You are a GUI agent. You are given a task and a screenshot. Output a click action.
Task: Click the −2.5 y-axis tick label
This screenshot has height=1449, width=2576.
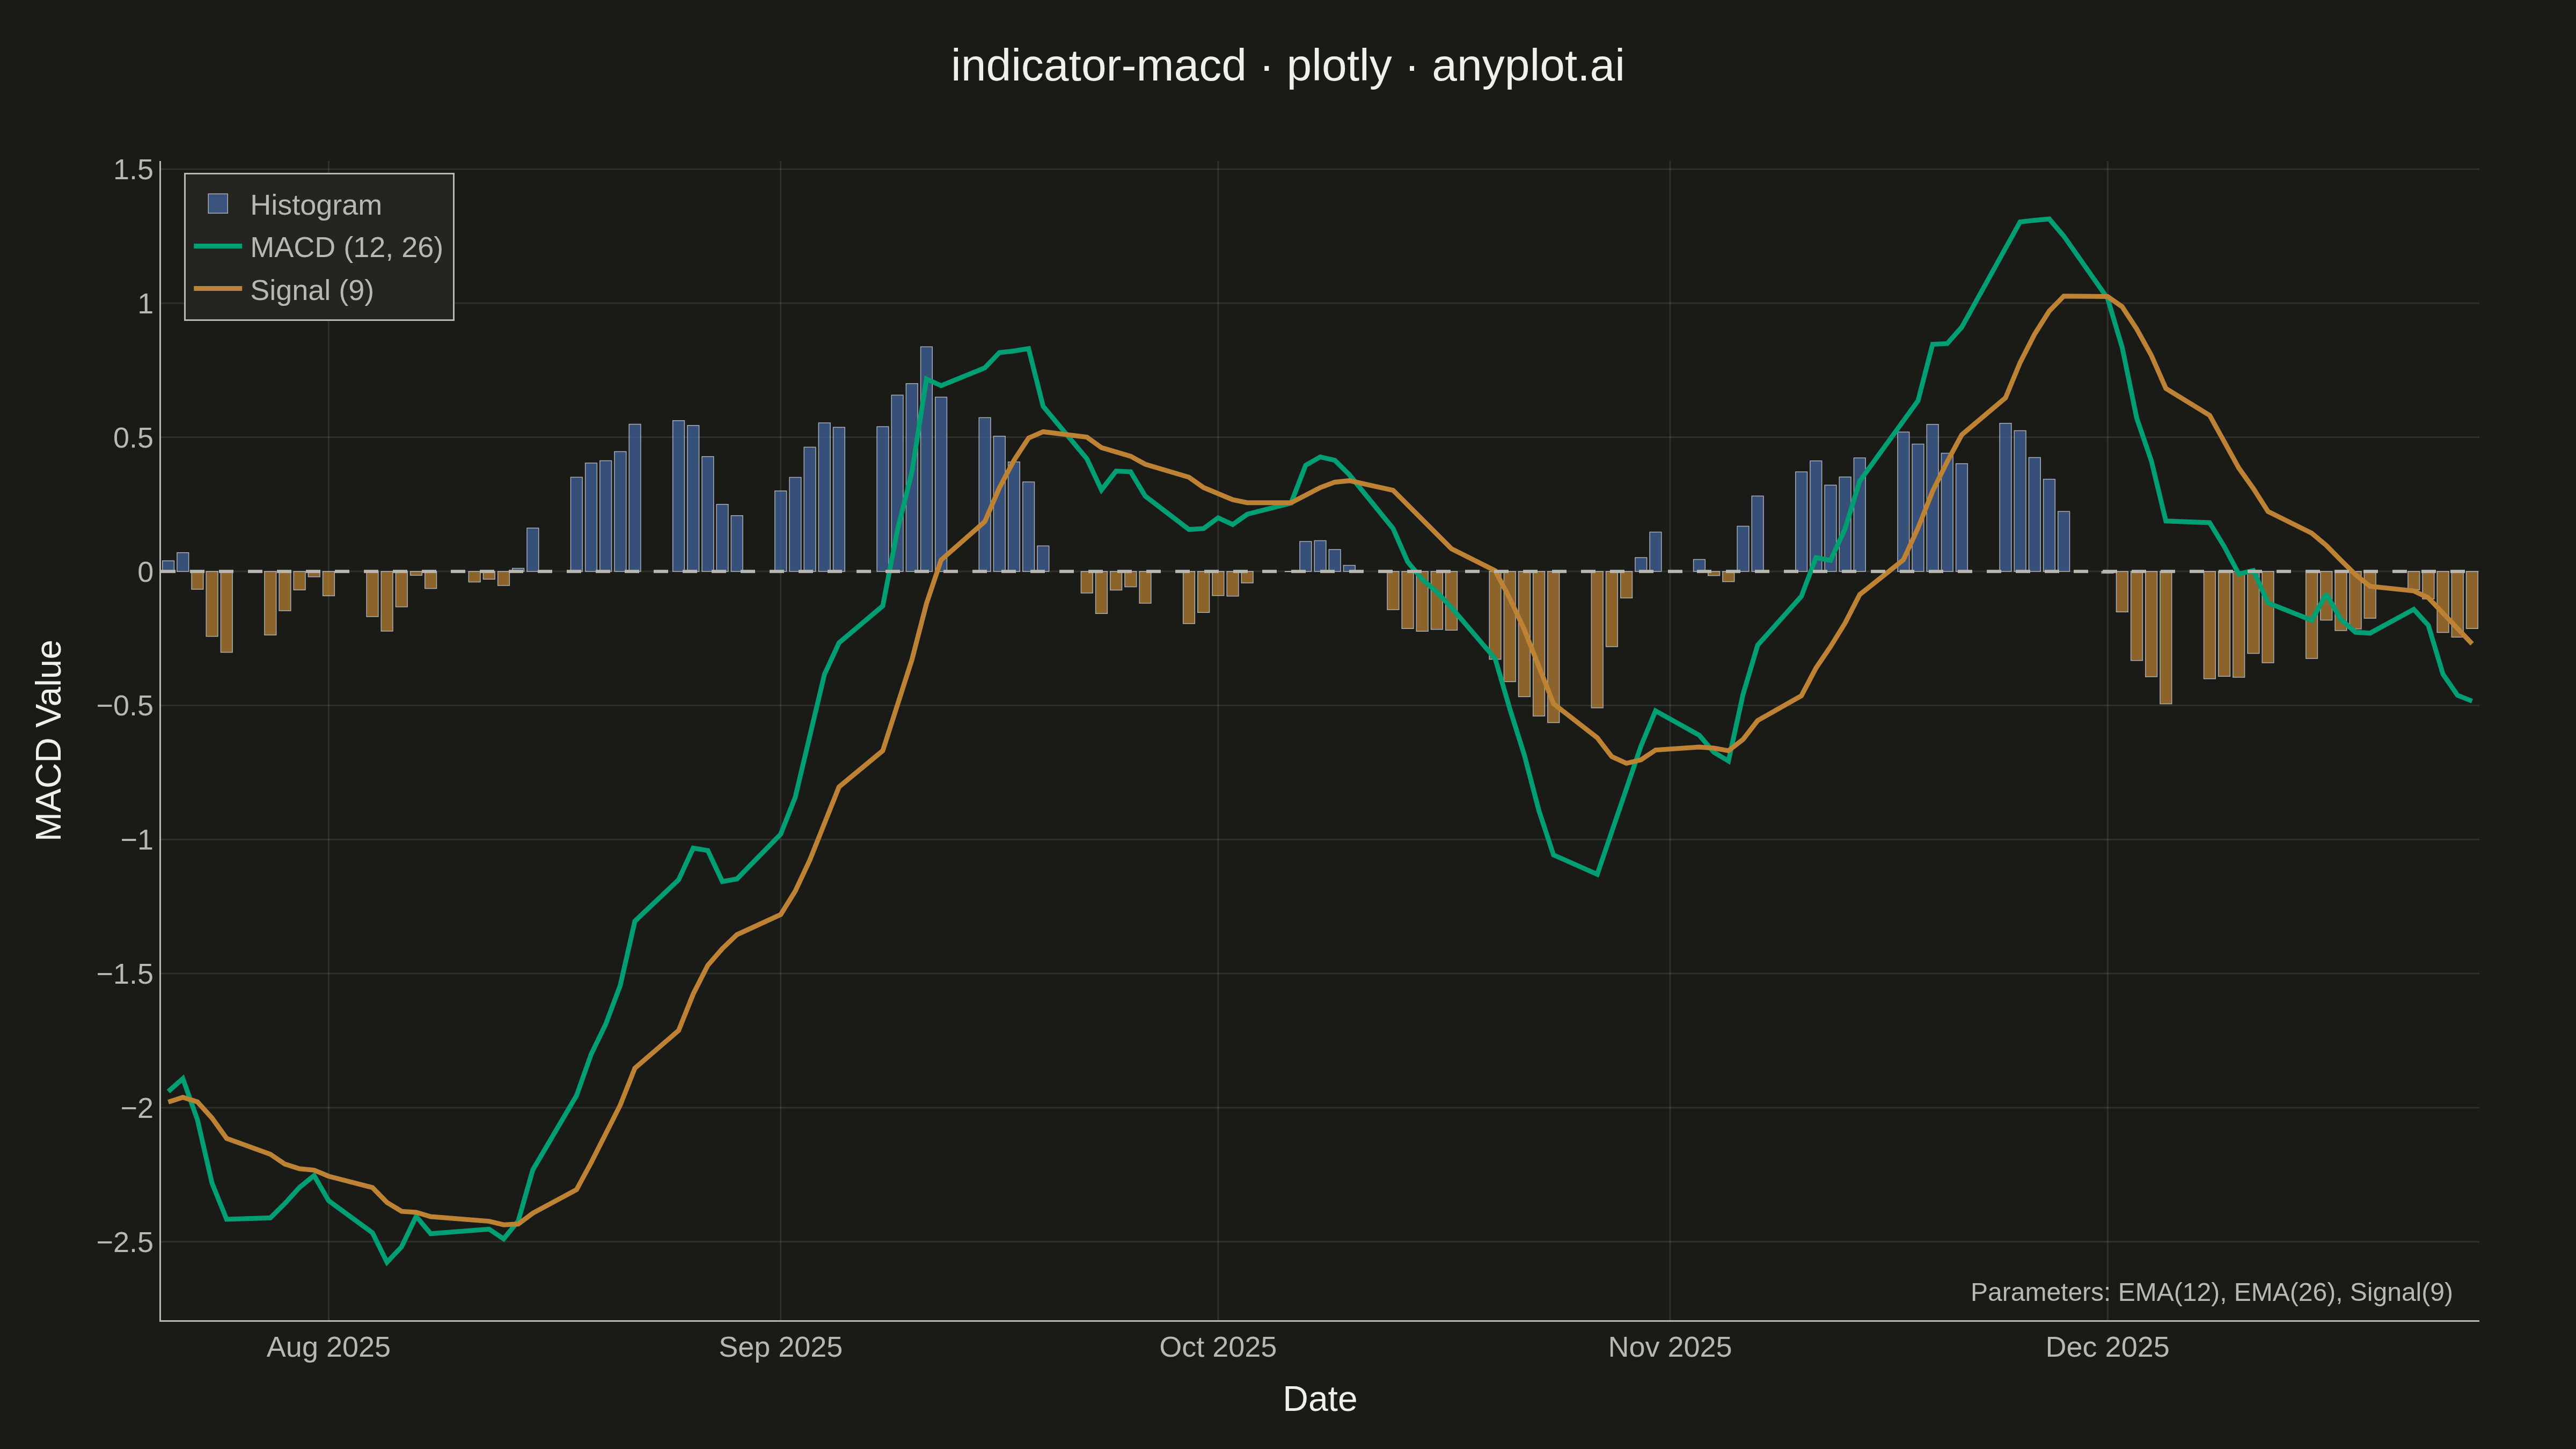pyautogui.click(x=125, y=1242)
